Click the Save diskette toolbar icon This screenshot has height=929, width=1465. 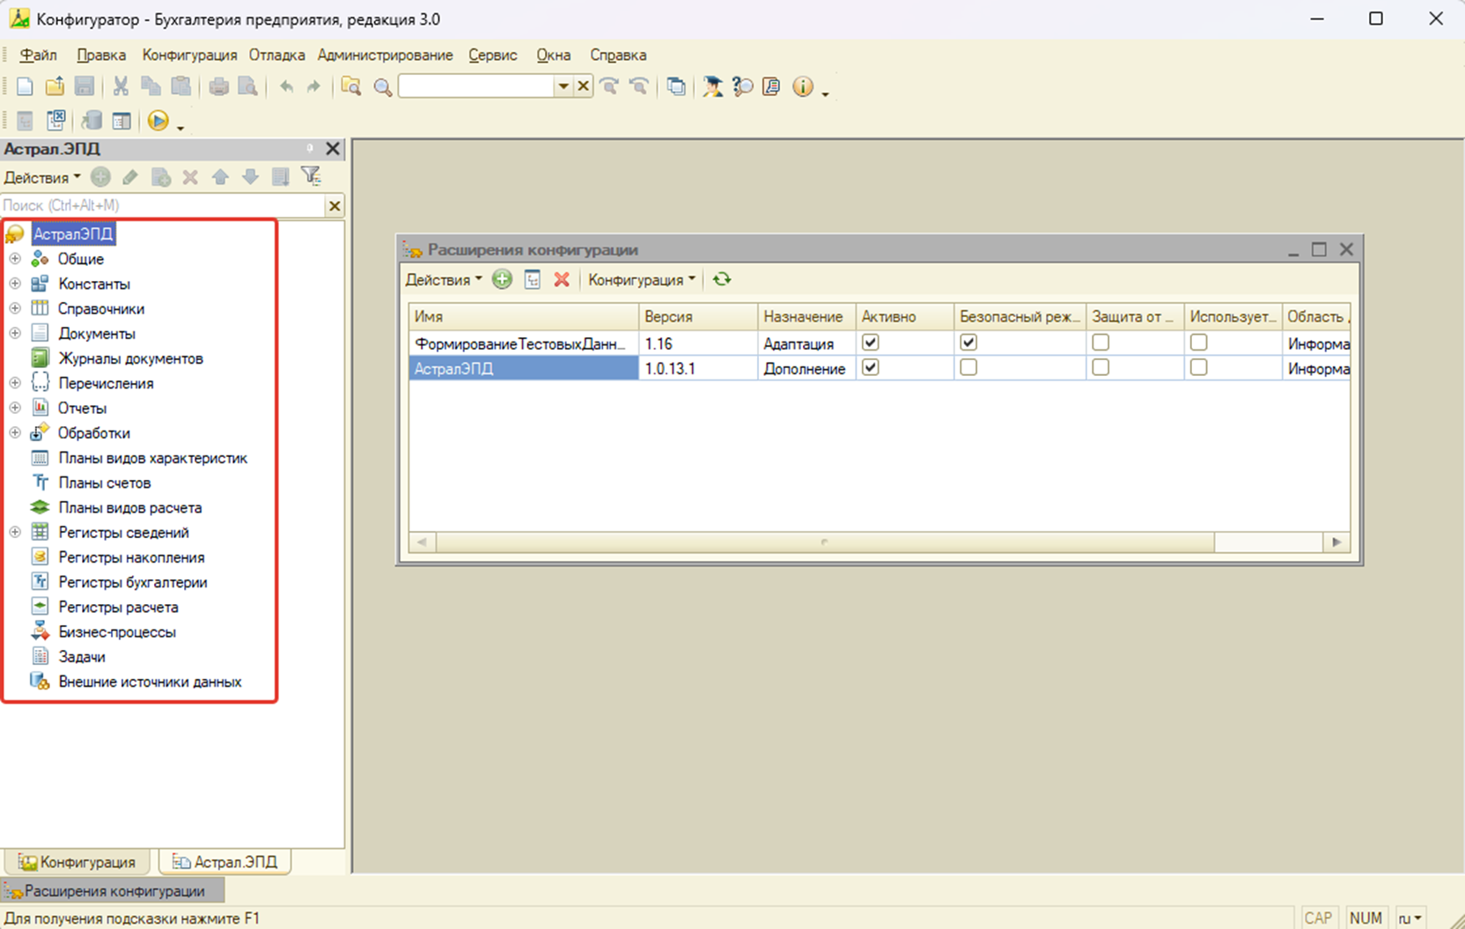click(x=85, y=86)
